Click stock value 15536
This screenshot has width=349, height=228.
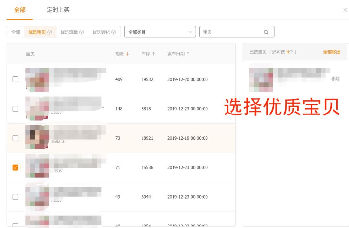[147, 167]
